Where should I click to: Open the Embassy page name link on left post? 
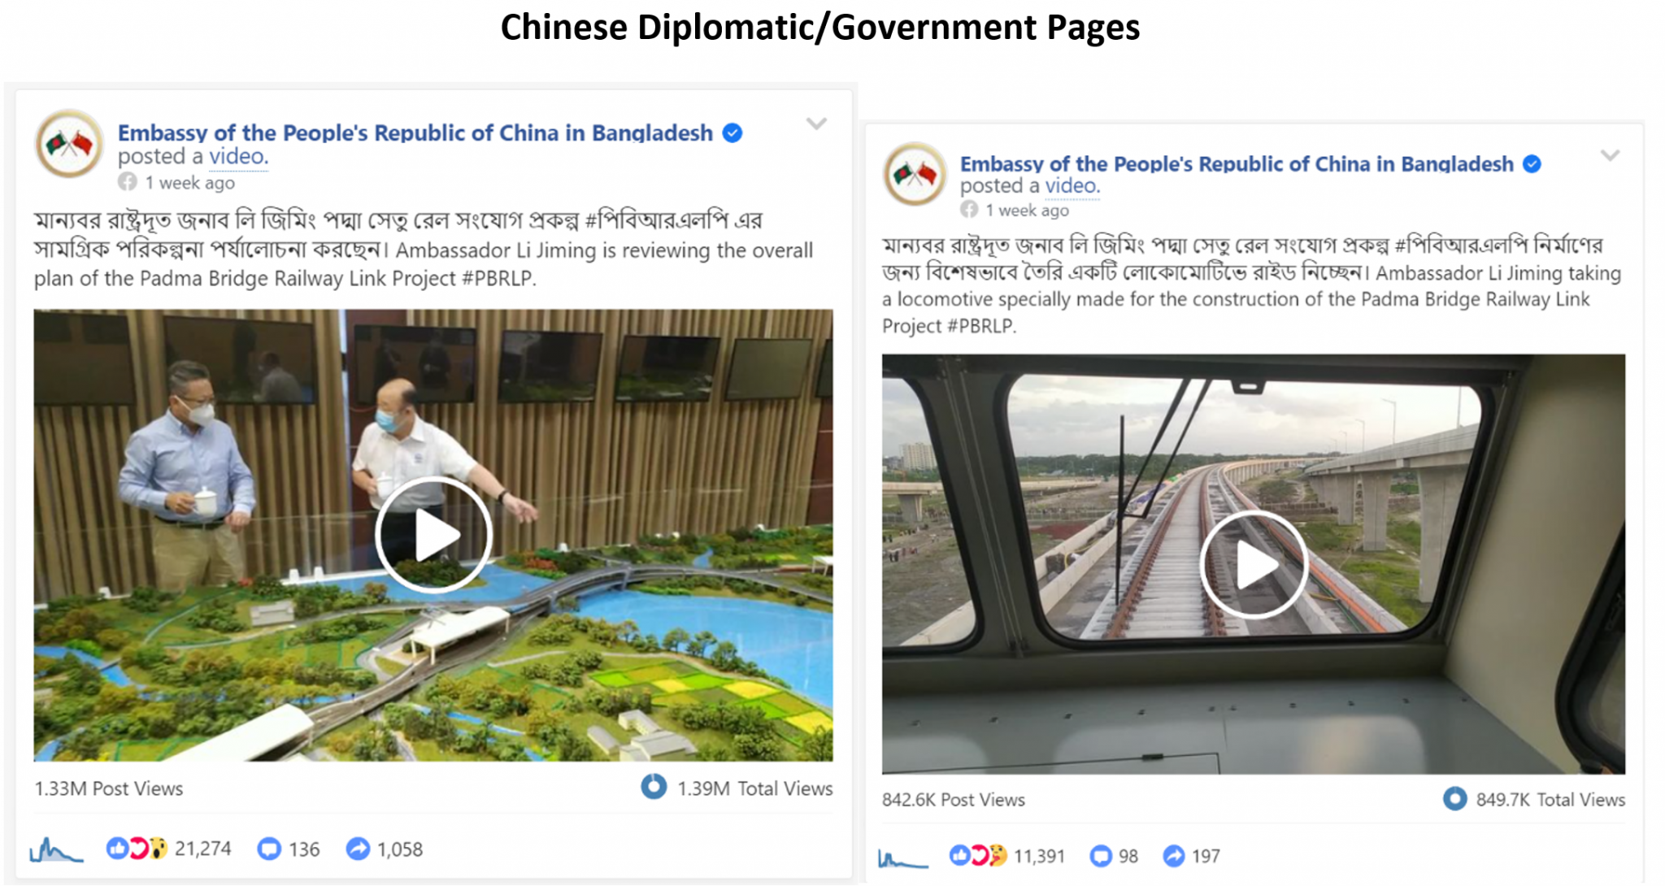(x=415, y=132)
